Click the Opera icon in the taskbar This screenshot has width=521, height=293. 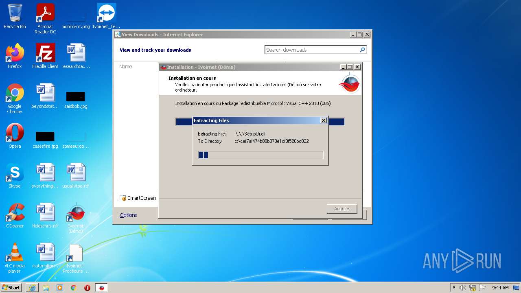87,288
